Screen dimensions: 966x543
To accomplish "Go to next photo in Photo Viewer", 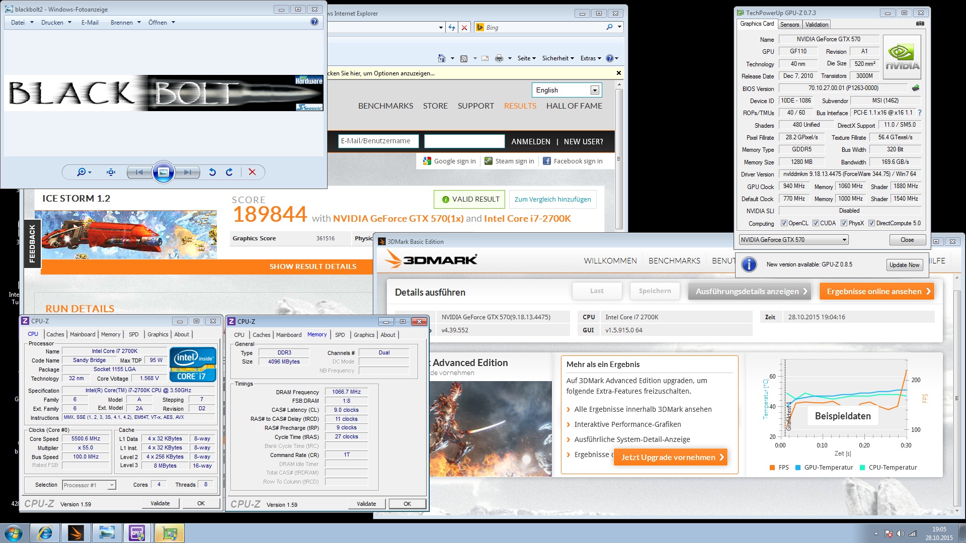I will click(x=188, y=172).
